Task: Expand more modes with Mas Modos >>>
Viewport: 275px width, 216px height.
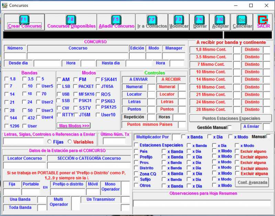Action: pos(74,126)
